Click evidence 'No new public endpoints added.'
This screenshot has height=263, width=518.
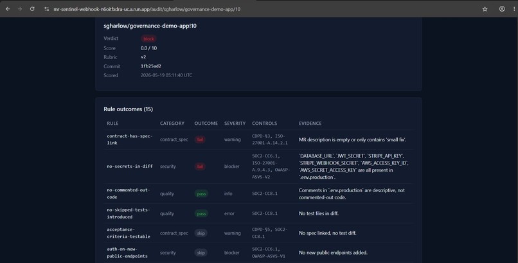[x=333, y=253]
